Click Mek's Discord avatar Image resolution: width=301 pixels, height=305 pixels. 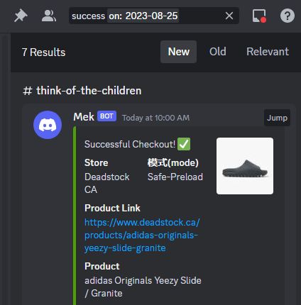click(x=48, y=125)
